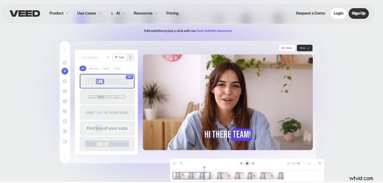This screenshot has width=383, height=183.
Task: Click the microphone icon in timeline
Action: (x=181, y=163)
